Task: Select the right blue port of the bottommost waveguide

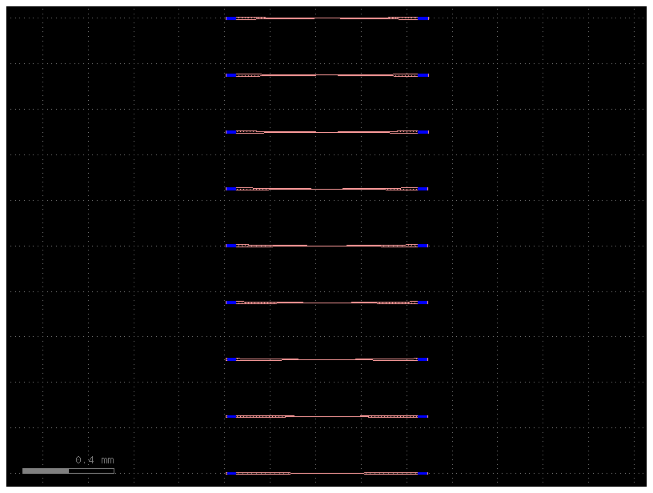Action: coord(423,473)
